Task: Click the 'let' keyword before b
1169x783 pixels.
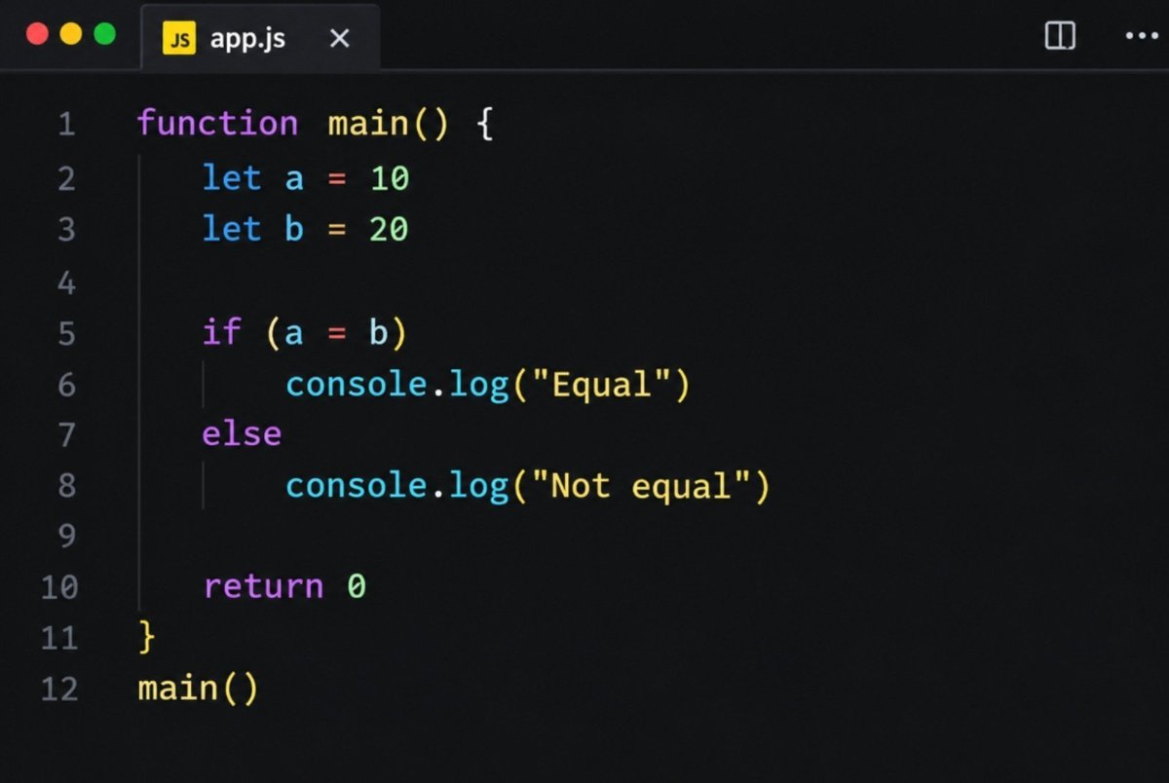Action: click(232, 229)
